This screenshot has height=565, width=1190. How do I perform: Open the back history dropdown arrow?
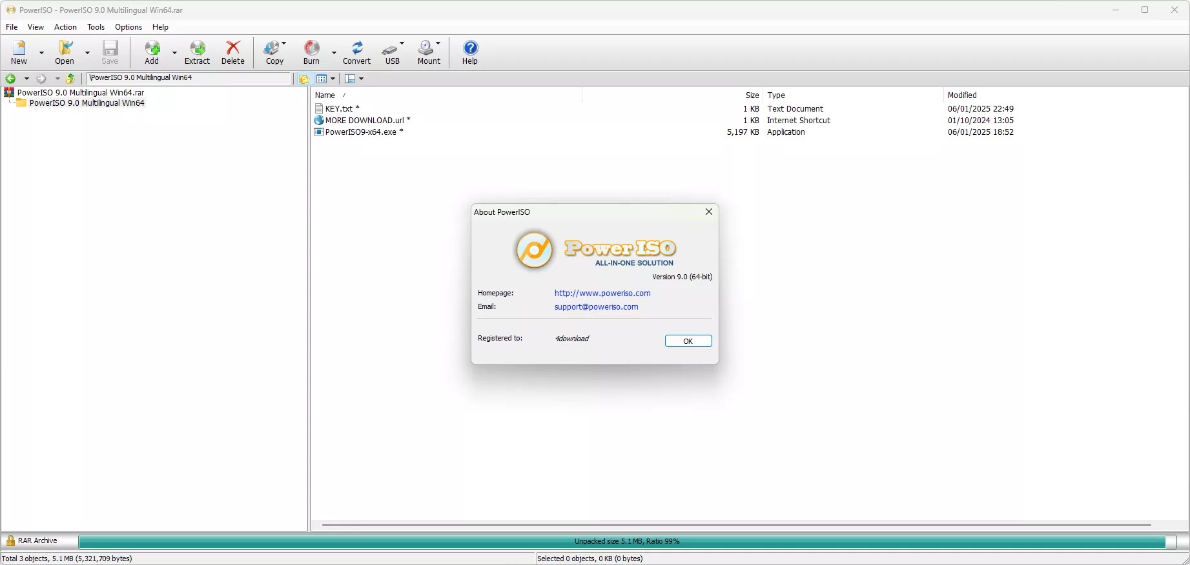[26, 79]
